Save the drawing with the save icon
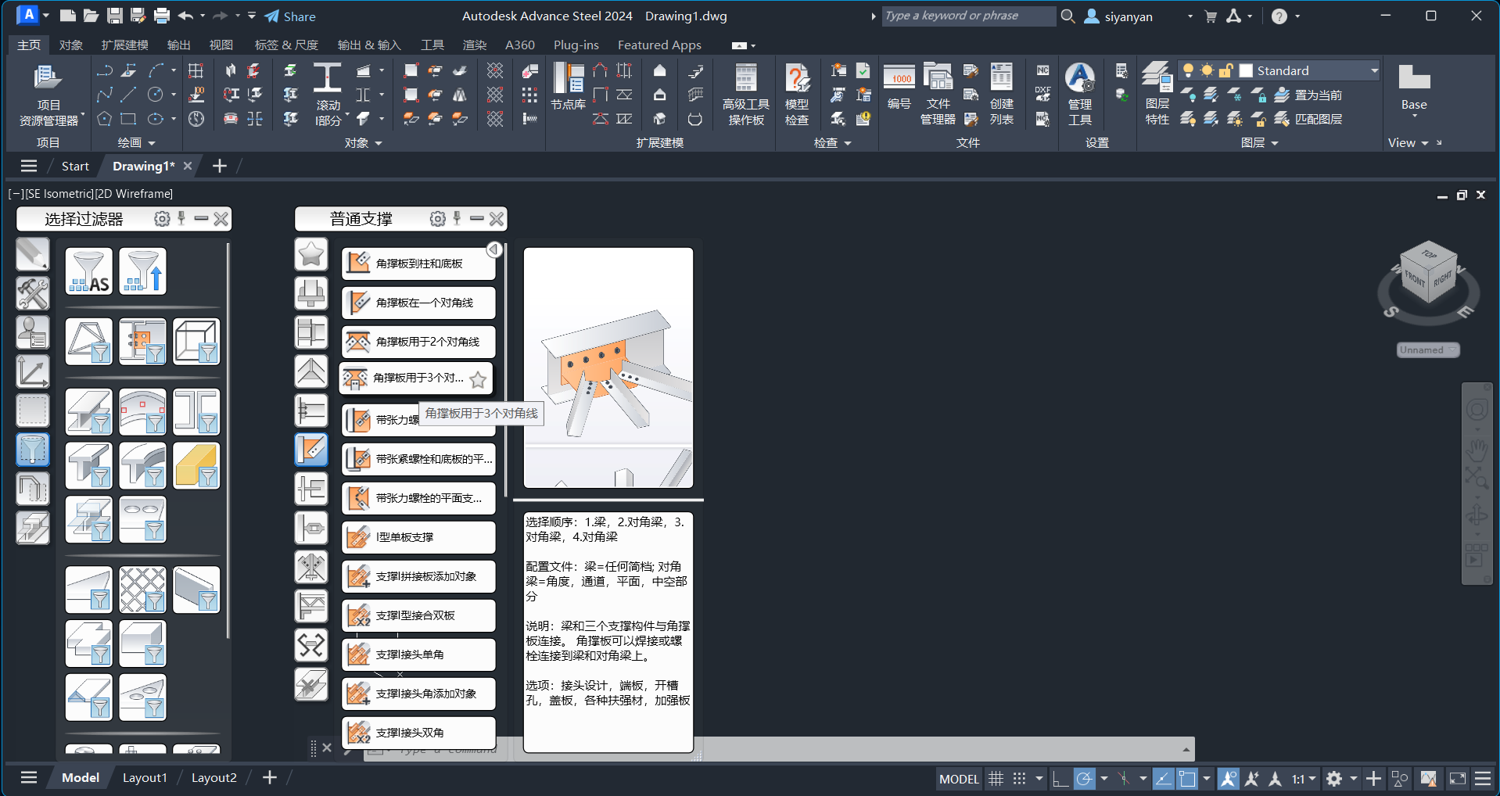Image resolution: width=1500 pixels, height=796 pixels. (x=114, y=16)
